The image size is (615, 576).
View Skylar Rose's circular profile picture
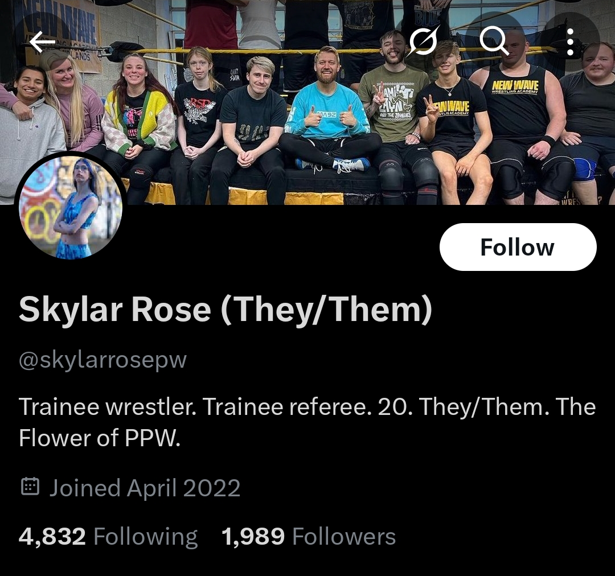point(71,207)
